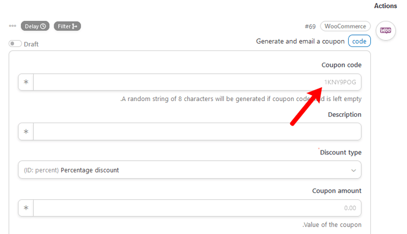Screen dimensions: 407x234
Task: Click the "Coupon amount" field label
Action: point(337,190)
